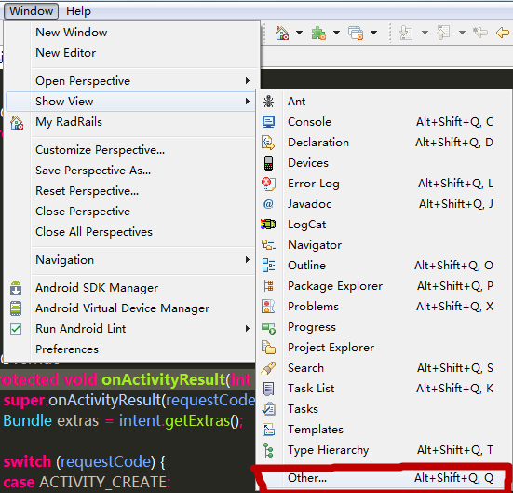Viewport: 513px width, 493px height.
Task: Click case ACTIVITY_CREATE code line
Action: (x=87, y=482)
